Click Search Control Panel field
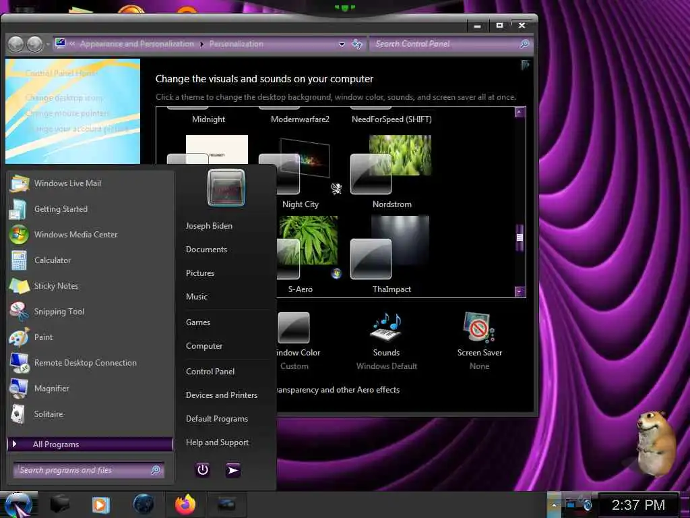This screenshot has width=690, height=518. click(445, 44)
